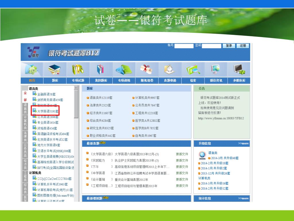
Task: Click the icon beside 资格英语456套
Action: click(x=34, y=127)
